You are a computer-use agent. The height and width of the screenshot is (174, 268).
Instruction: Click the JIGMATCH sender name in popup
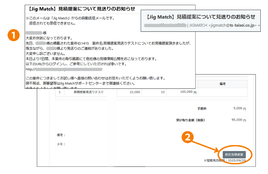pyautogui.click(x=198, y=25)
